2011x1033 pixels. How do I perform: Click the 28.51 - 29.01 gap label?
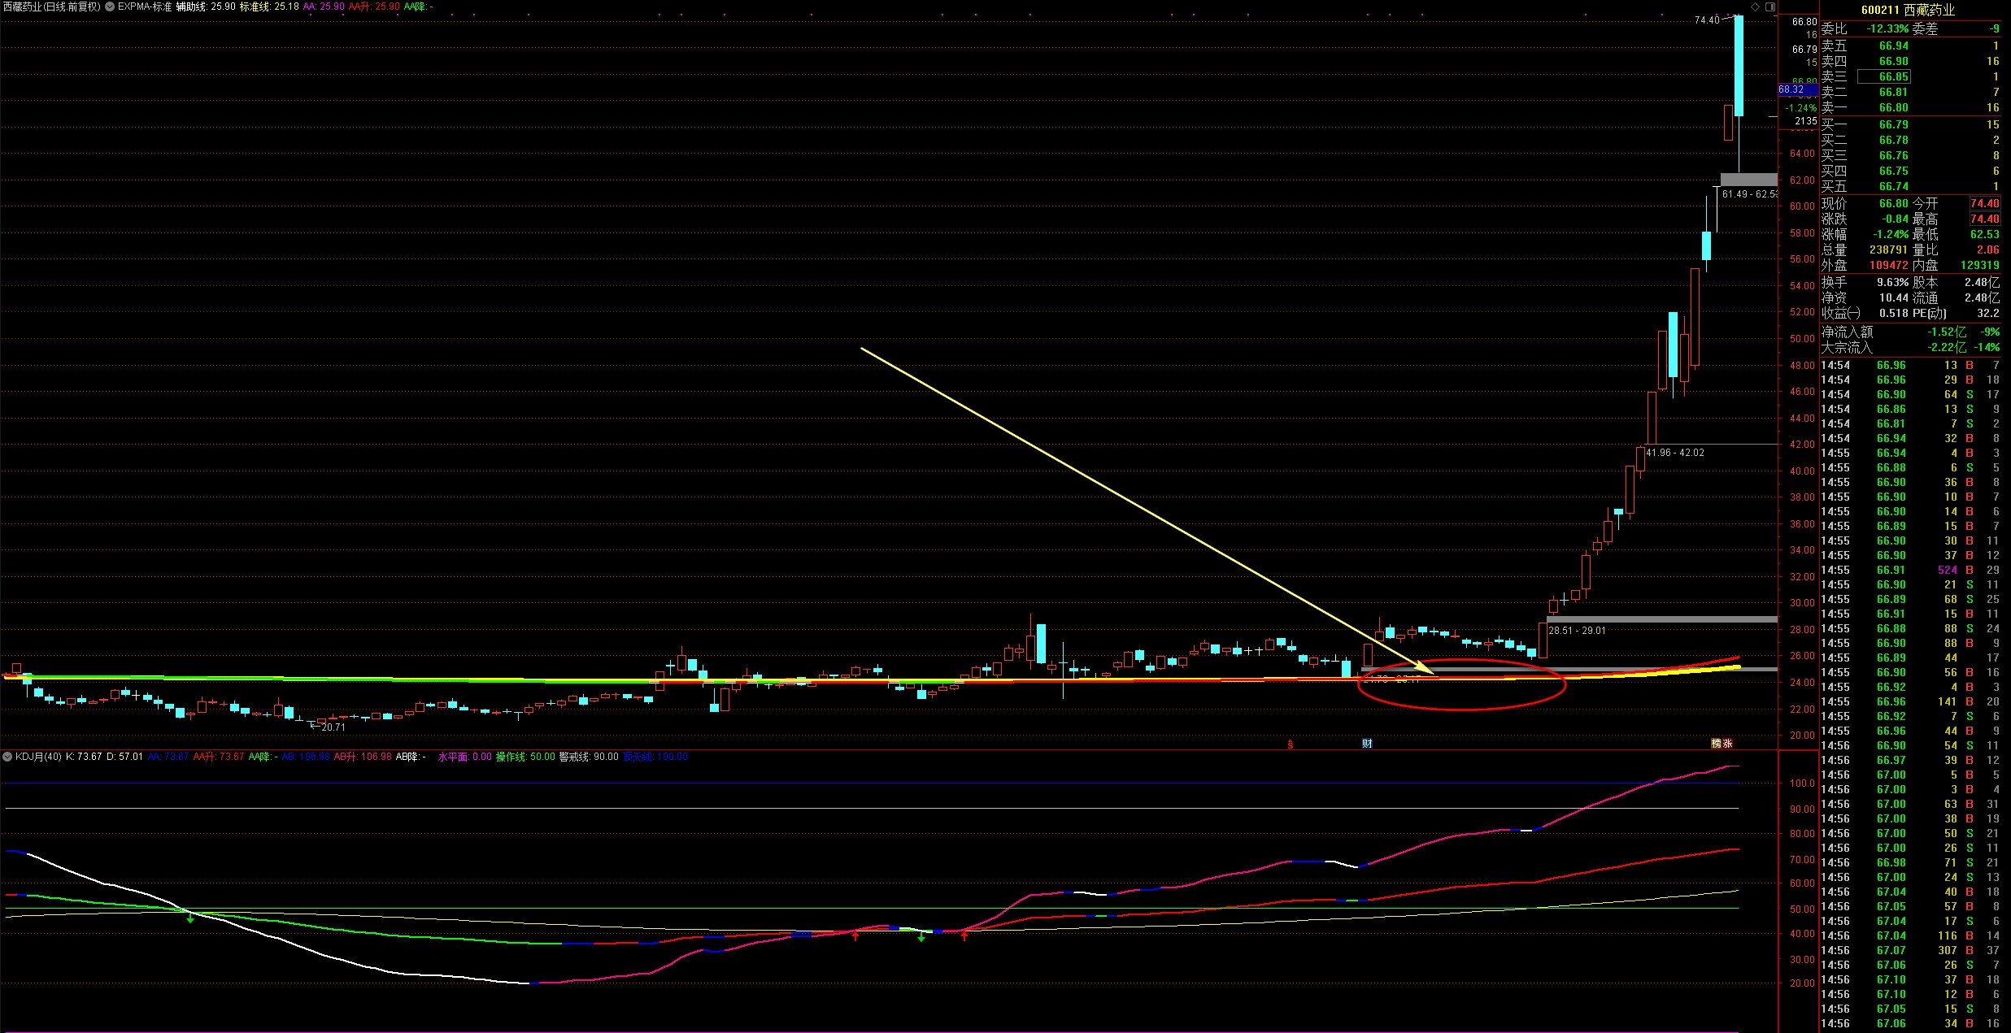(x=1577, y=631)
